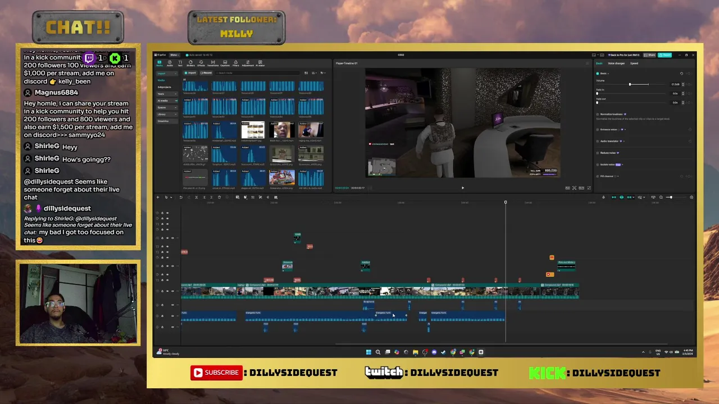Click the CapCut icon in taskbar
This screenshot has width=719, height=404.
pos(481,352)
